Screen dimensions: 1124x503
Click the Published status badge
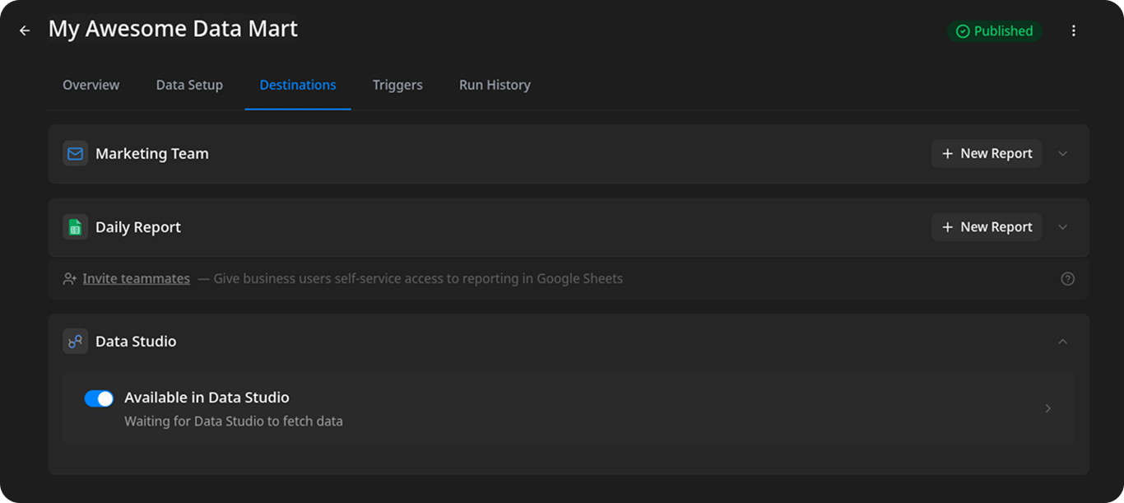995,31
